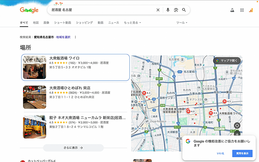Image resolution: width=259 pixels, height=162 pixels.
Task: Expand the もっと見る dropdown
Action: point(132,23)
